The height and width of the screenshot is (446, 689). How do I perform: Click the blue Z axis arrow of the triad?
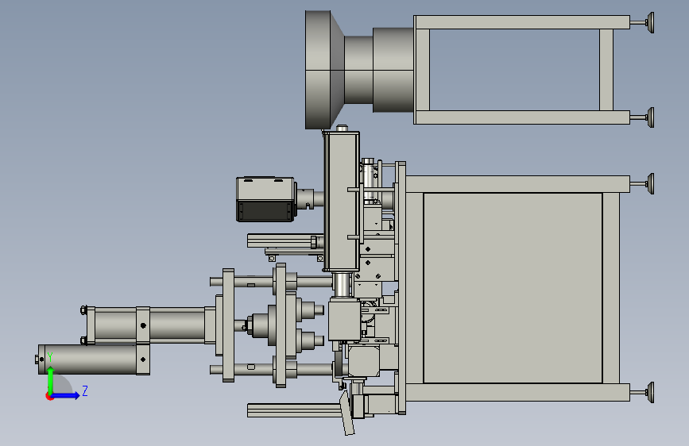coord(67,395)
